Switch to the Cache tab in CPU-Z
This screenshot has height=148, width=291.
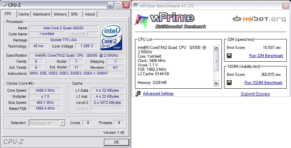click(24, 14)
